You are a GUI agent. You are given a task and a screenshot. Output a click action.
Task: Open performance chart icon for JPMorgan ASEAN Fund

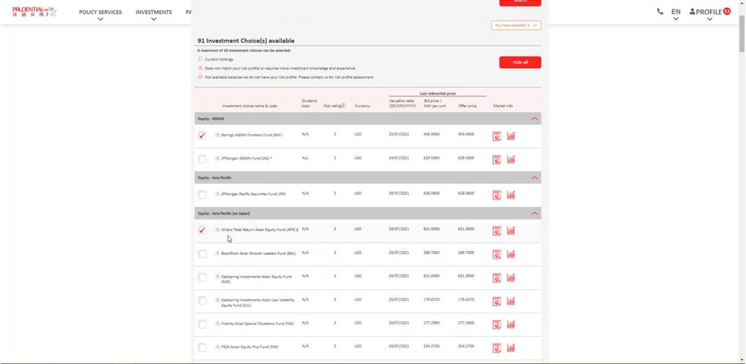point(511,159)
